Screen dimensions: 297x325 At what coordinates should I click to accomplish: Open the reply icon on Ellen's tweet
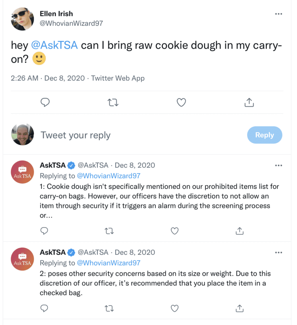(x=45, y=102)
